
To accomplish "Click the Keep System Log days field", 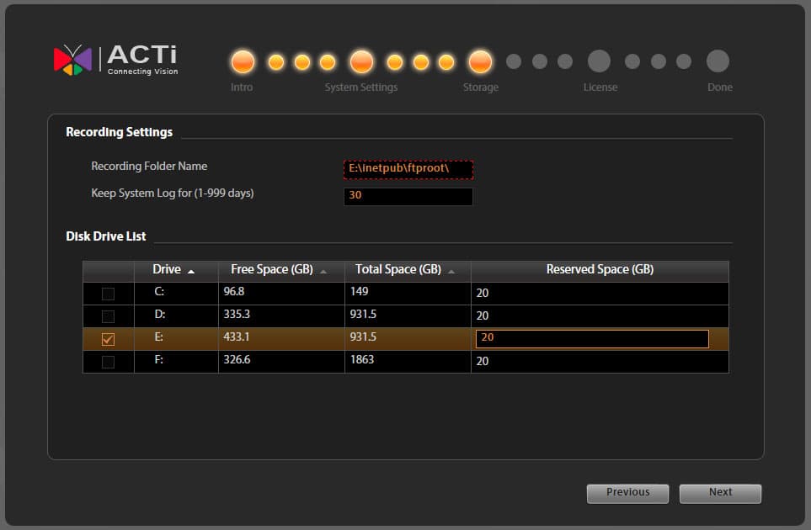I will 408,196.
